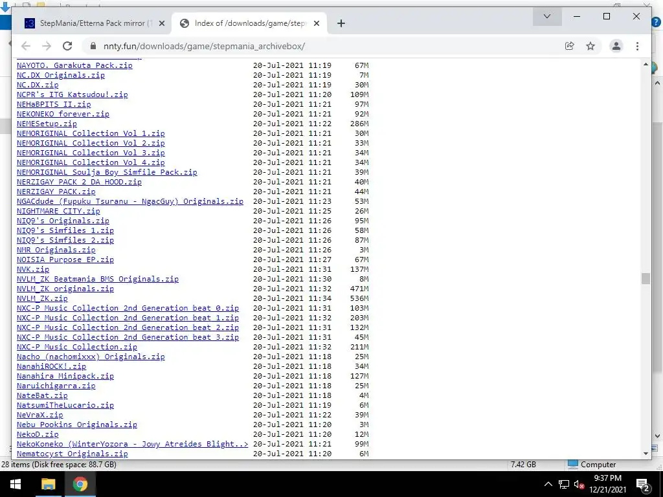
Task: Download NIQ9's Simfiles 1.zip
Action: (65, 231)
